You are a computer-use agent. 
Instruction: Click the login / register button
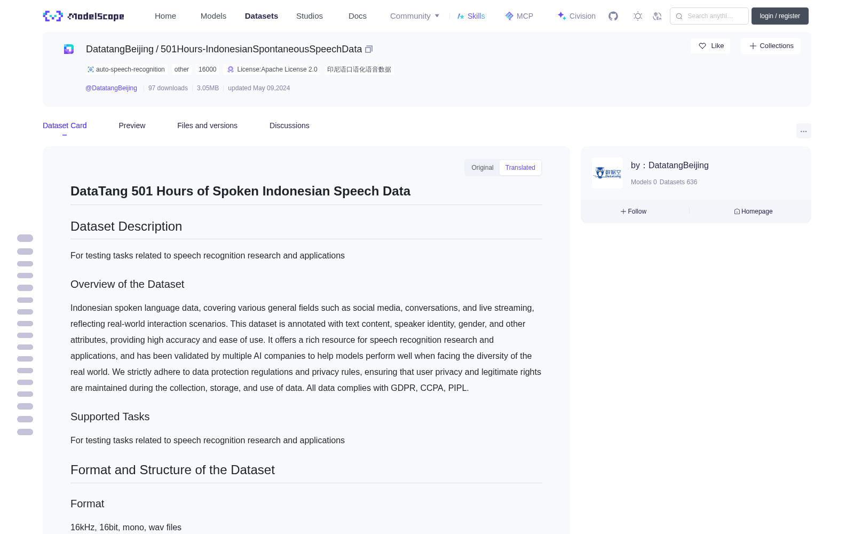point(780,16)
